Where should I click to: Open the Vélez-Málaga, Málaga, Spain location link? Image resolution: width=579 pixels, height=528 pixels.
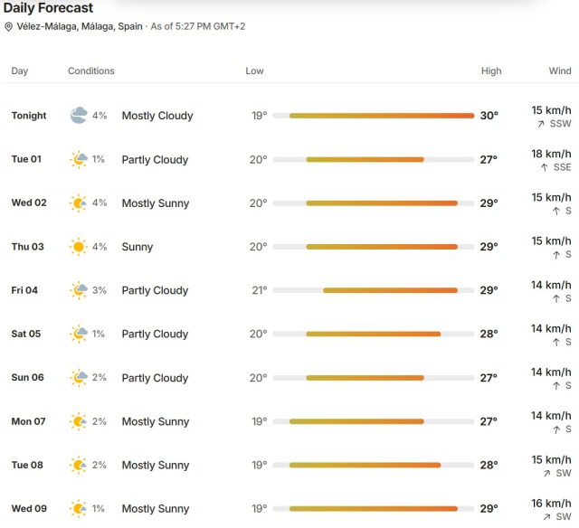80,26
